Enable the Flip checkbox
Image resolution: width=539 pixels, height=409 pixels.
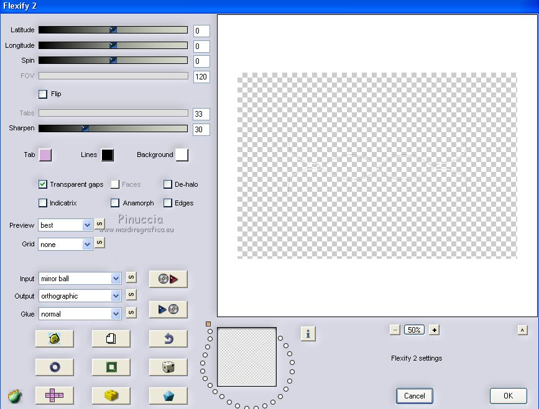point(43,94)
